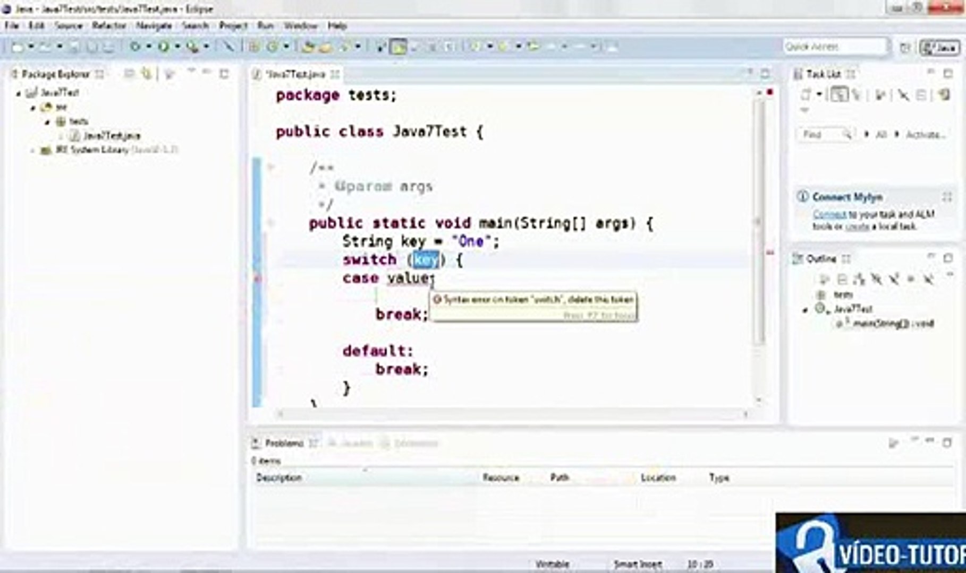Viewport: 966px width, 573px height.
Task: Select main(String[]) method in Outline
Action: (885, 324)
